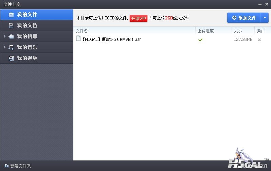
Task: Remove the uploaded .rar file with the X icon
Action: coord(259,40)
